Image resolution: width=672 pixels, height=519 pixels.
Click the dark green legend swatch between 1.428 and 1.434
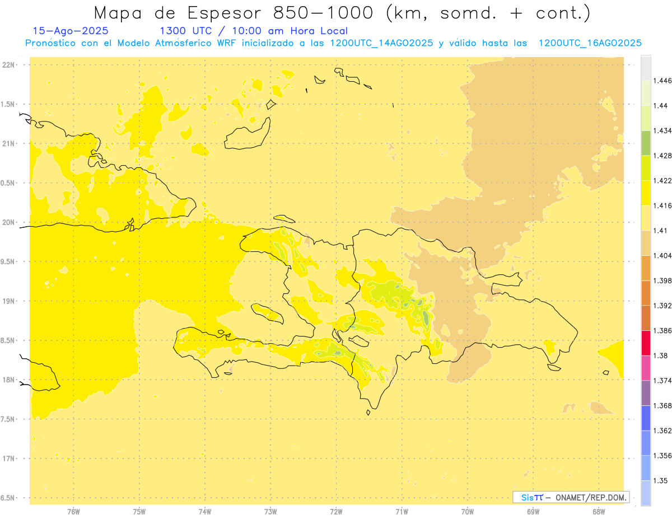(646, 143)
